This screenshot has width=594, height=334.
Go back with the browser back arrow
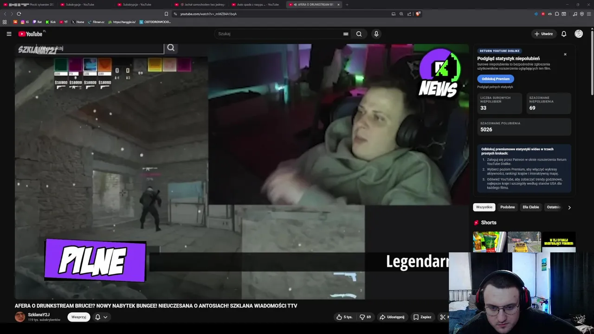(5, 14)
